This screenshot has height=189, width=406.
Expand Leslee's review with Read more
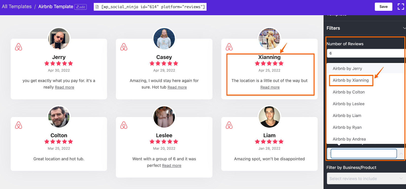tap(172, 166)
